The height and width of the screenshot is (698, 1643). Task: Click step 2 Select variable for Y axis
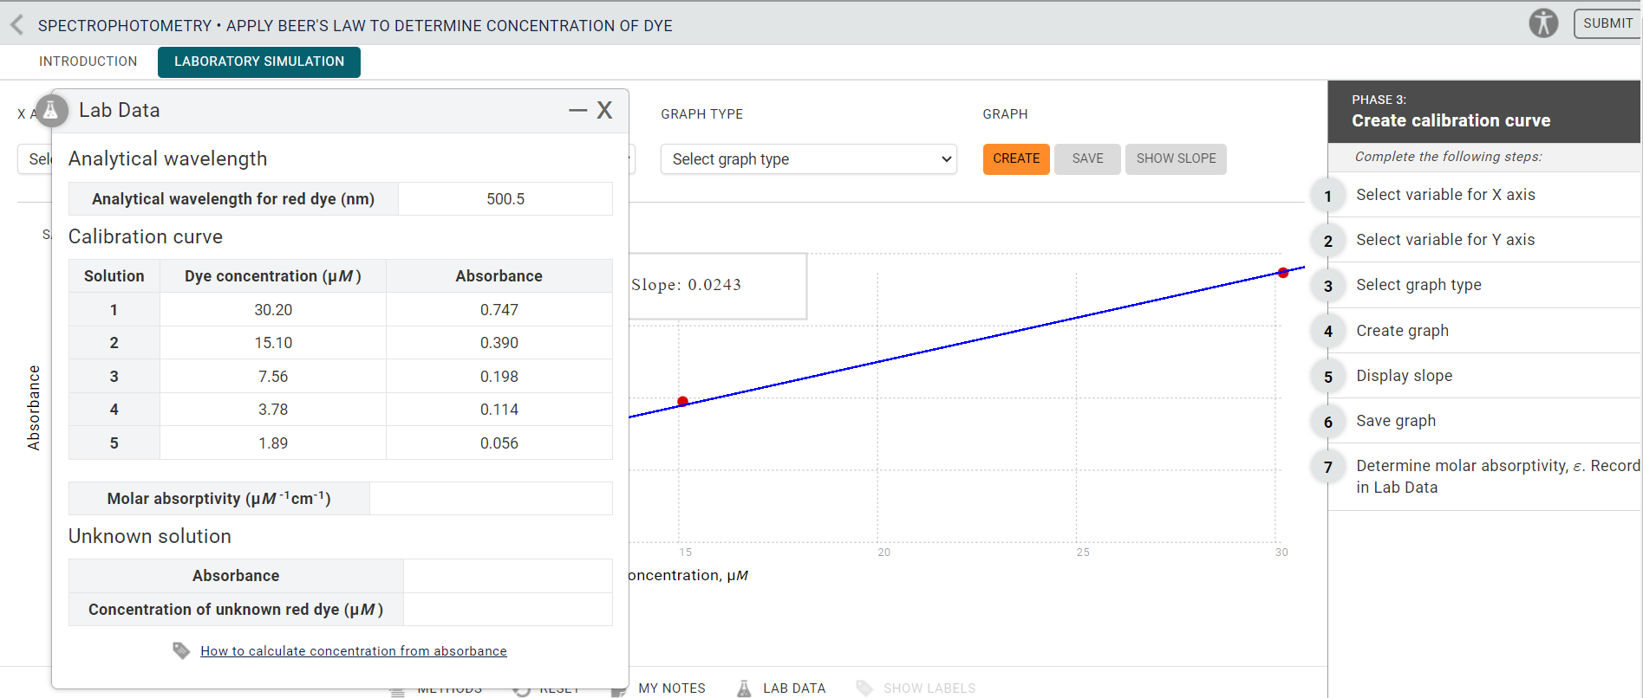(x=1445, y=240)
